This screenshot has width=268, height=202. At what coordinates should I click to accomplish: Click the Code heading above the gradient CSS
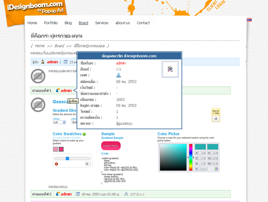click(x=105, y=153)
